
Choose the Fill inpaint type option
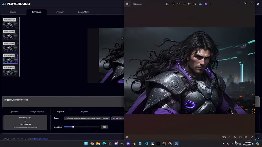tap(87, 118)
